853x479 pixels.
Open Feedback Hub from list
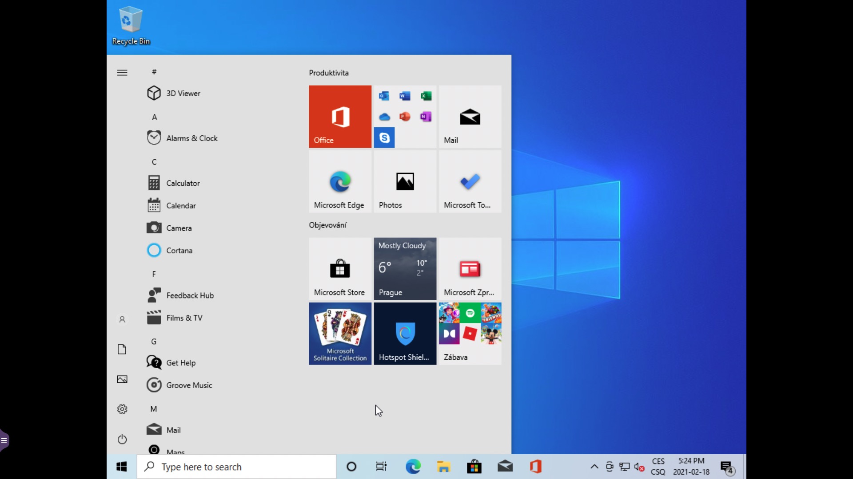[190, 295]
